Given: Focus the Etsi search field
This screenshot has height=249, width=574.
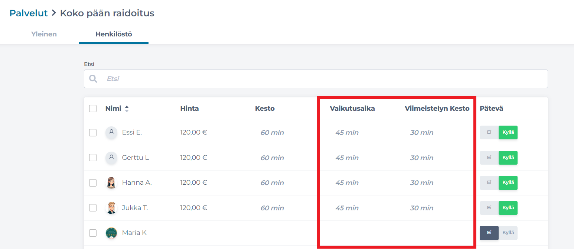Looking at the screenshot, I should pos(323,79).
